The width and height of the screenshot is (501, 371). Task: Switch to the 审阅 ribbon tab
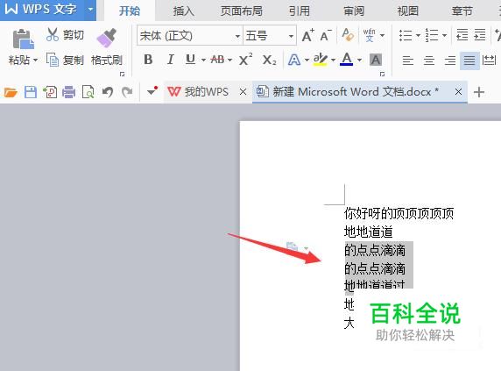coord(354,11)
